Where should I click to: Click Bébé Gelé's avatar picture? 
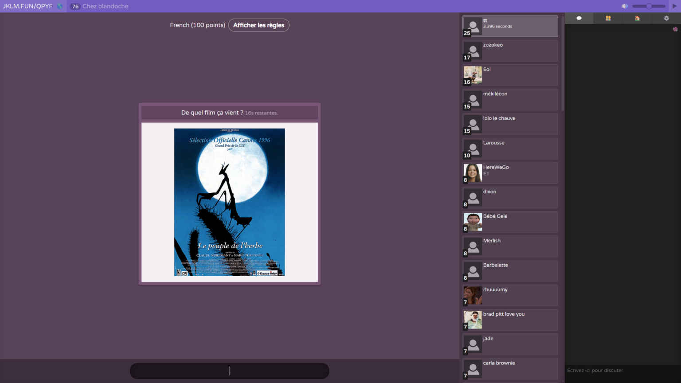click(473, 222)
